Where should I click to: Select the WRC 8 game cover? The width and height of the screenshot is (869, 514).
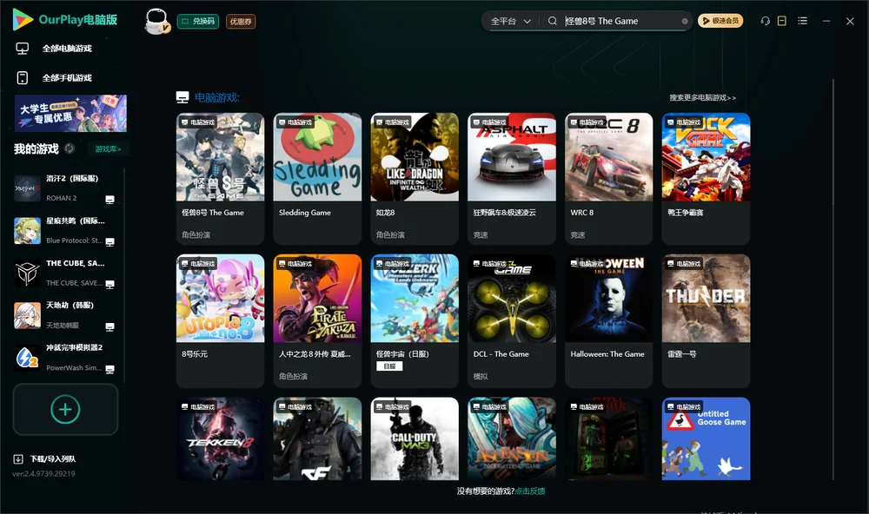[x=608, y=157]
